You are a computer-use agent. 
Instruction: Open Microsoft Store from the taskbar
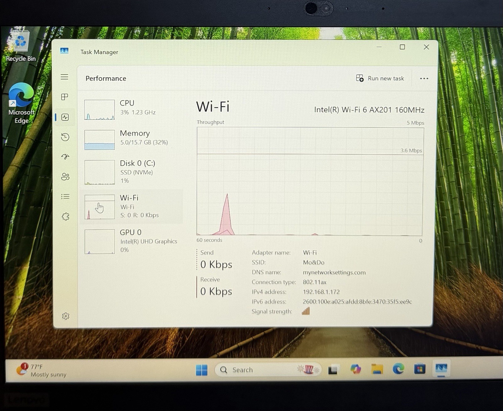coord(419,369)
